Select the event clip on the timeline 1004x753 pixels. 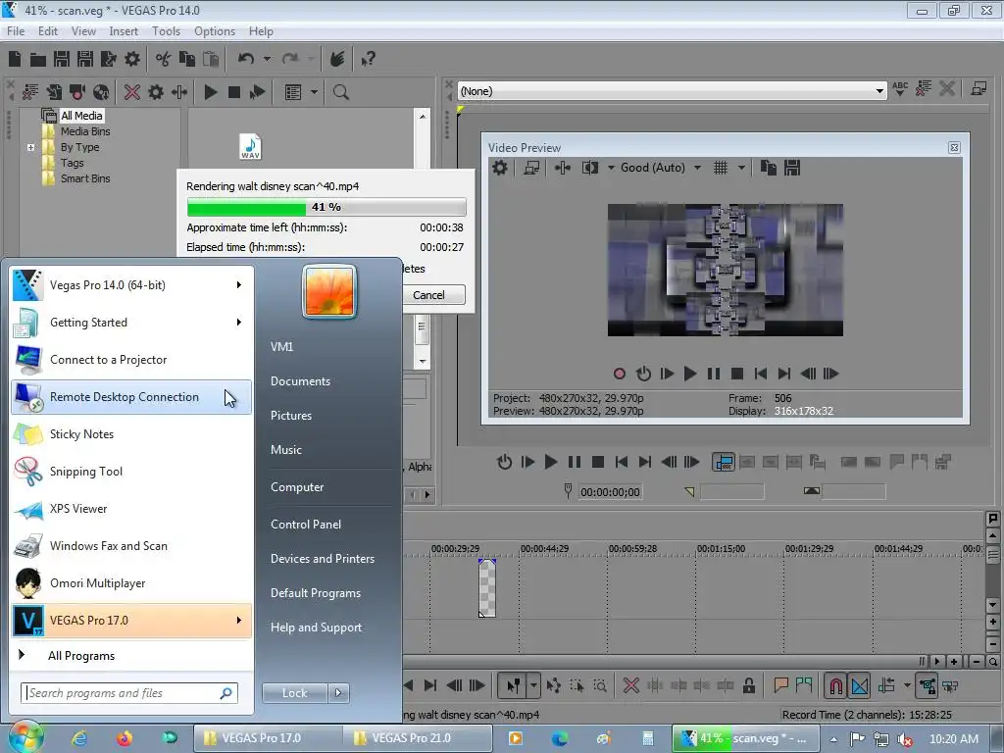486,588
